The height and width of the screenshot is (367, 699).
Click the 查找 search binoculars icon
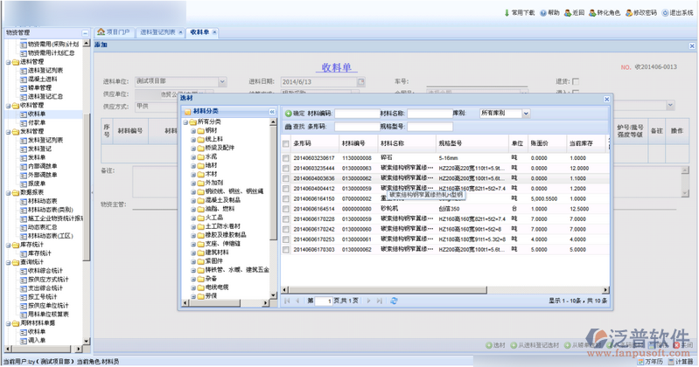[x=290, y=127]
